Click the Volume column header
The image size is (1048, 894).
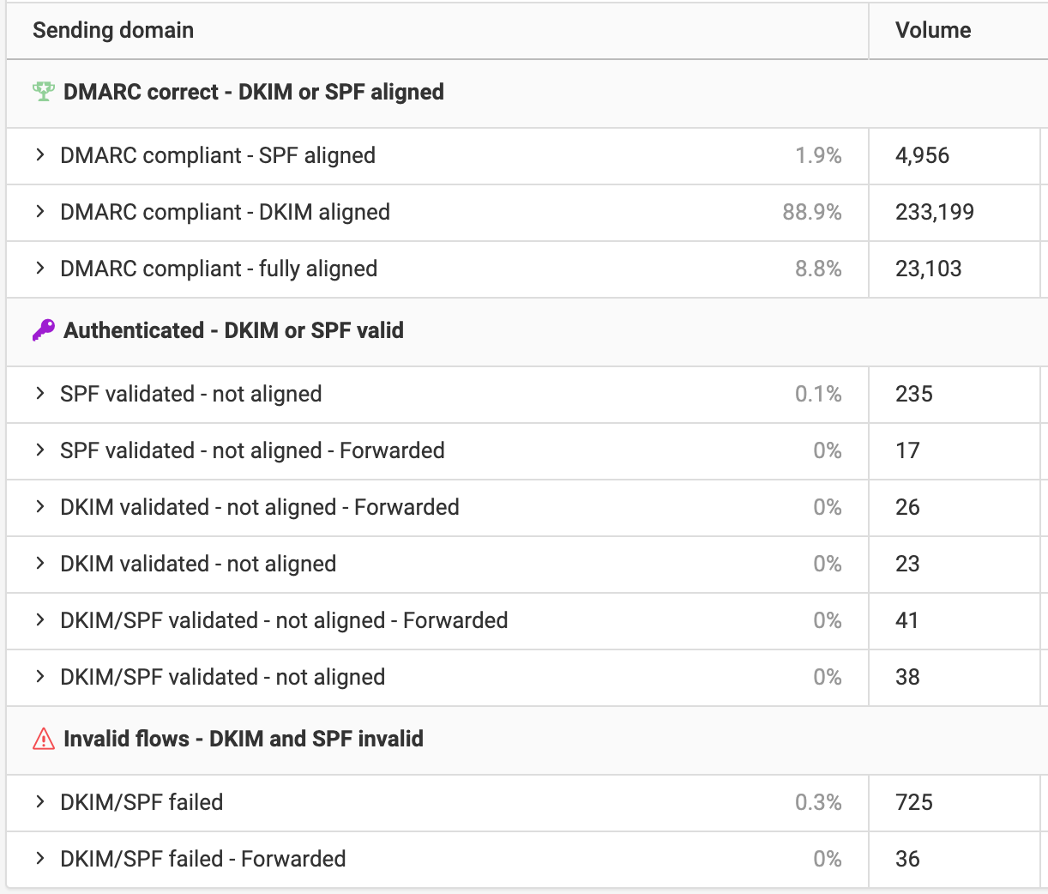pyautogui.click(x=933, y=30)
